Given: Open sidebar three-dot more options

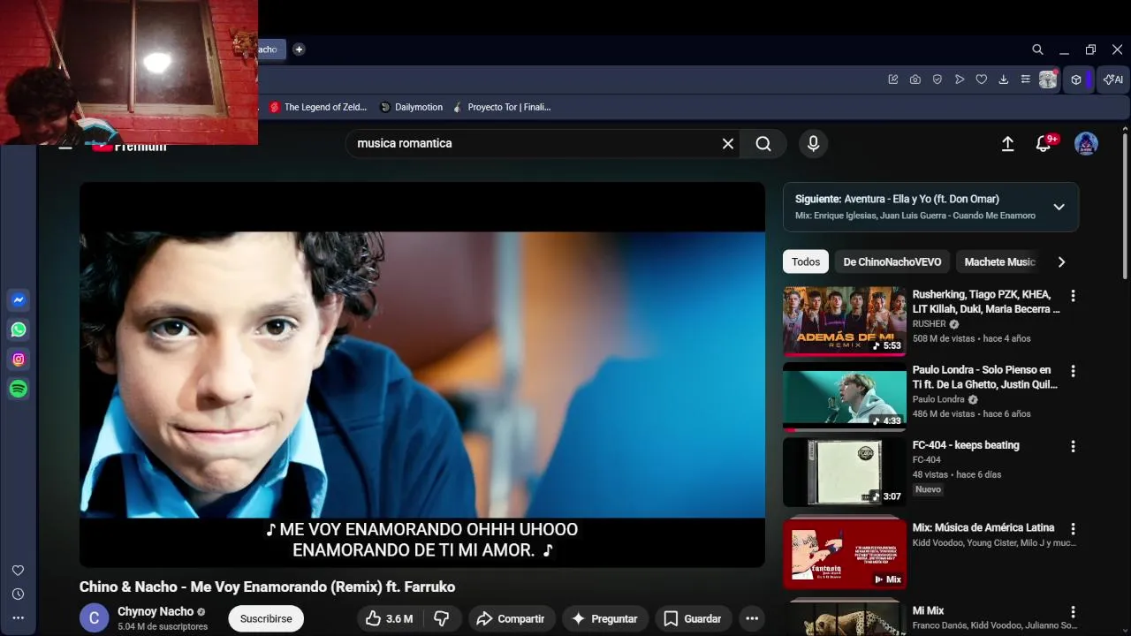Looking at the screenshot, I should tap(18, 618).
